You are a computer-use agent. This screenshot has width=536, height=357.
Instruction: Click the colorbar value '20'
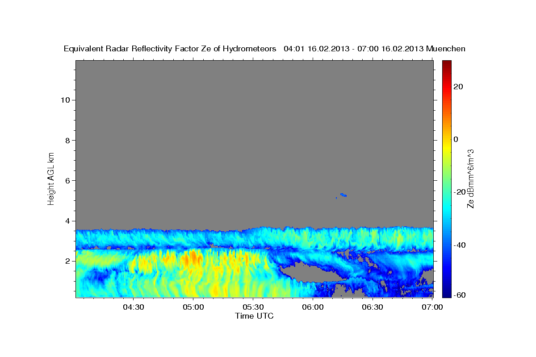[x=458, y=87]
